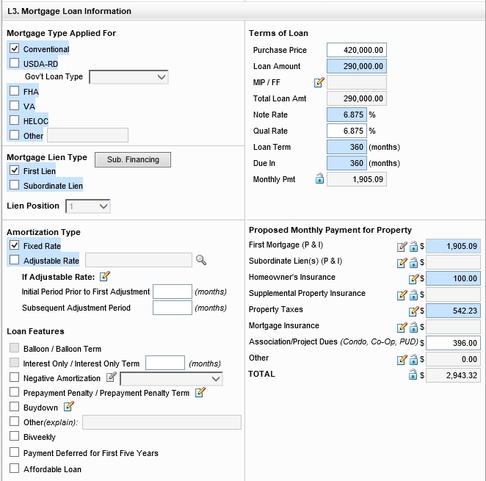The width and height of the screenshot is (486, 481).
Task: Check the FHA mortgage type checkbox
Action: (14, 91)
